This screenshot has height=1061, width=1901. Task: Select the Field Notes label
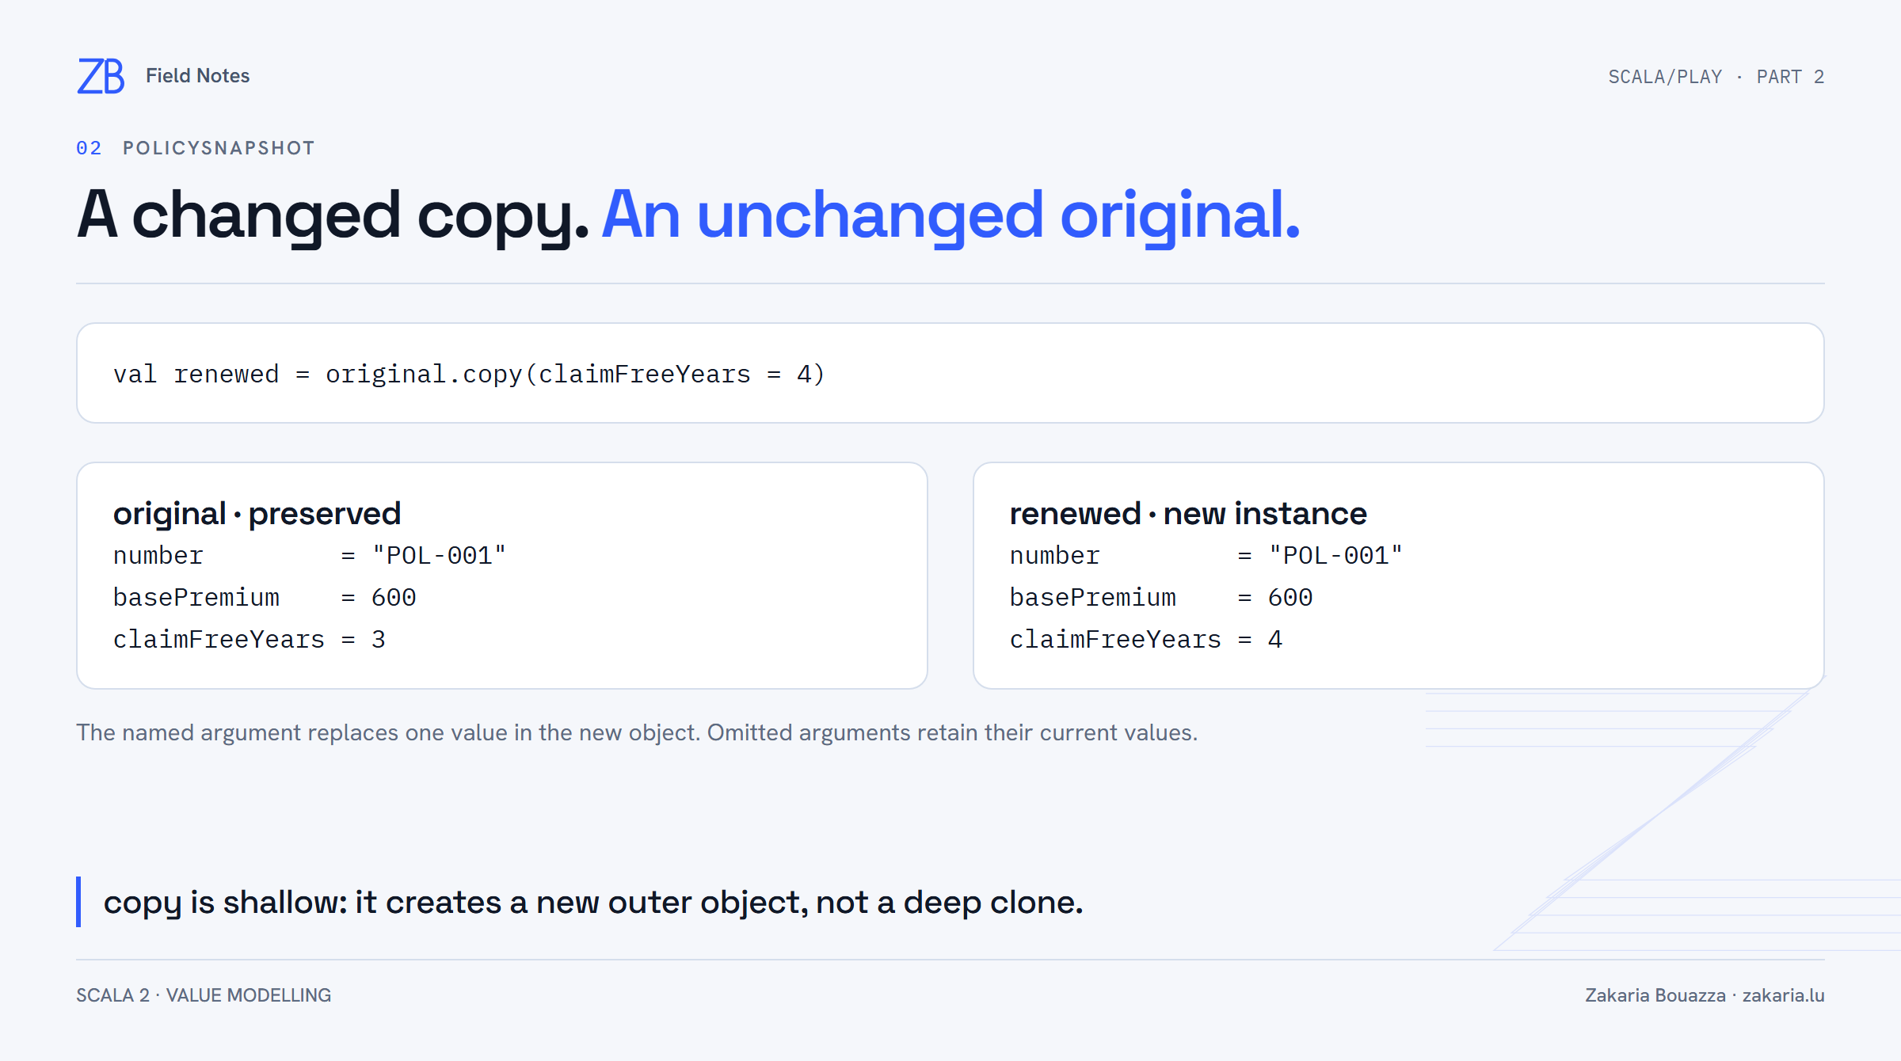(x=197, y=76)
